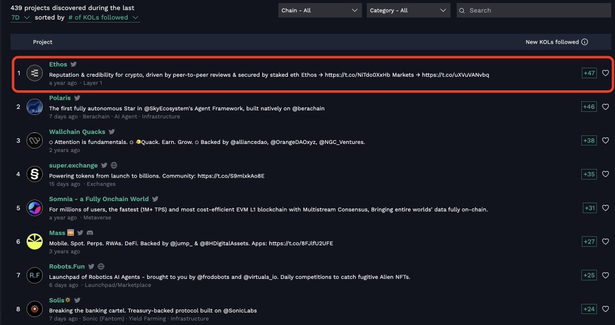Click the search magnifier icon

tap(462, 10)
